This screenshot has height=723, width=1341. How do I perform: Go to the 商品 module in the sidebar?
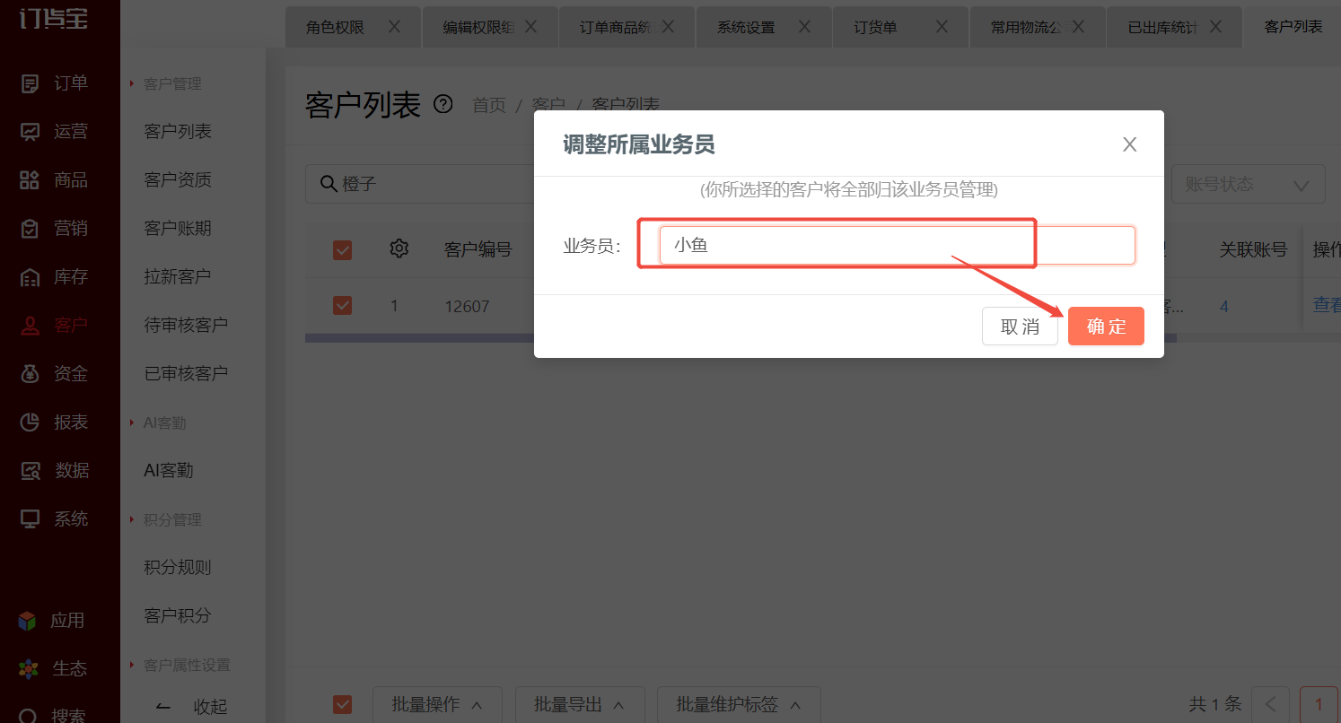tap(54, 180)
